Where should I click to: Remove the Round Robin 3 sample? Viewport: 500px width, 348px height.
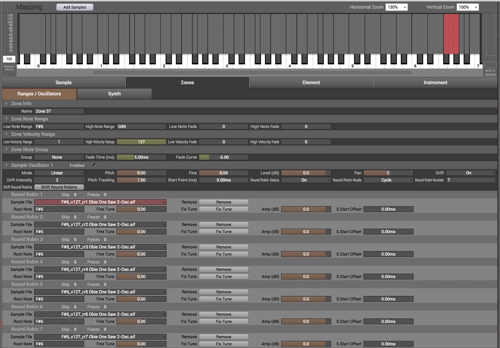click(223, 247)
